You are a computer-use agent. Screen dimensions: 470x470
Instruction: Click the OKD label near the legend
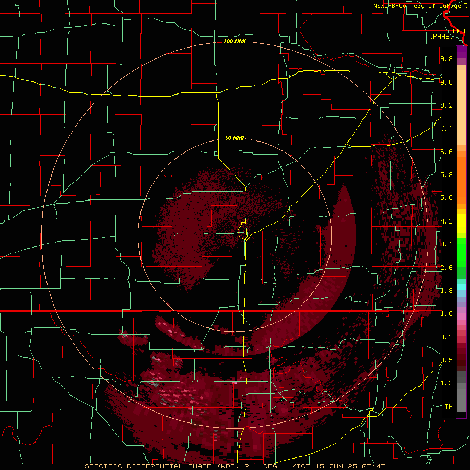(x=459, y=31)
